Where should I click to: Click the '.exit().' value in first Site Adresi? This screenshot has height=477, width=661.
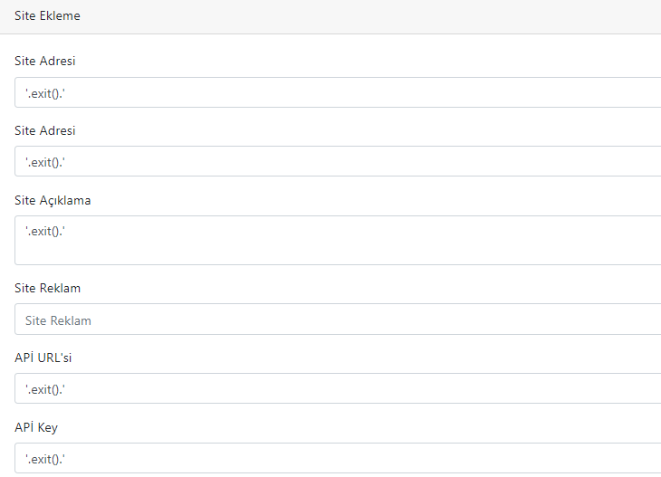45,93
